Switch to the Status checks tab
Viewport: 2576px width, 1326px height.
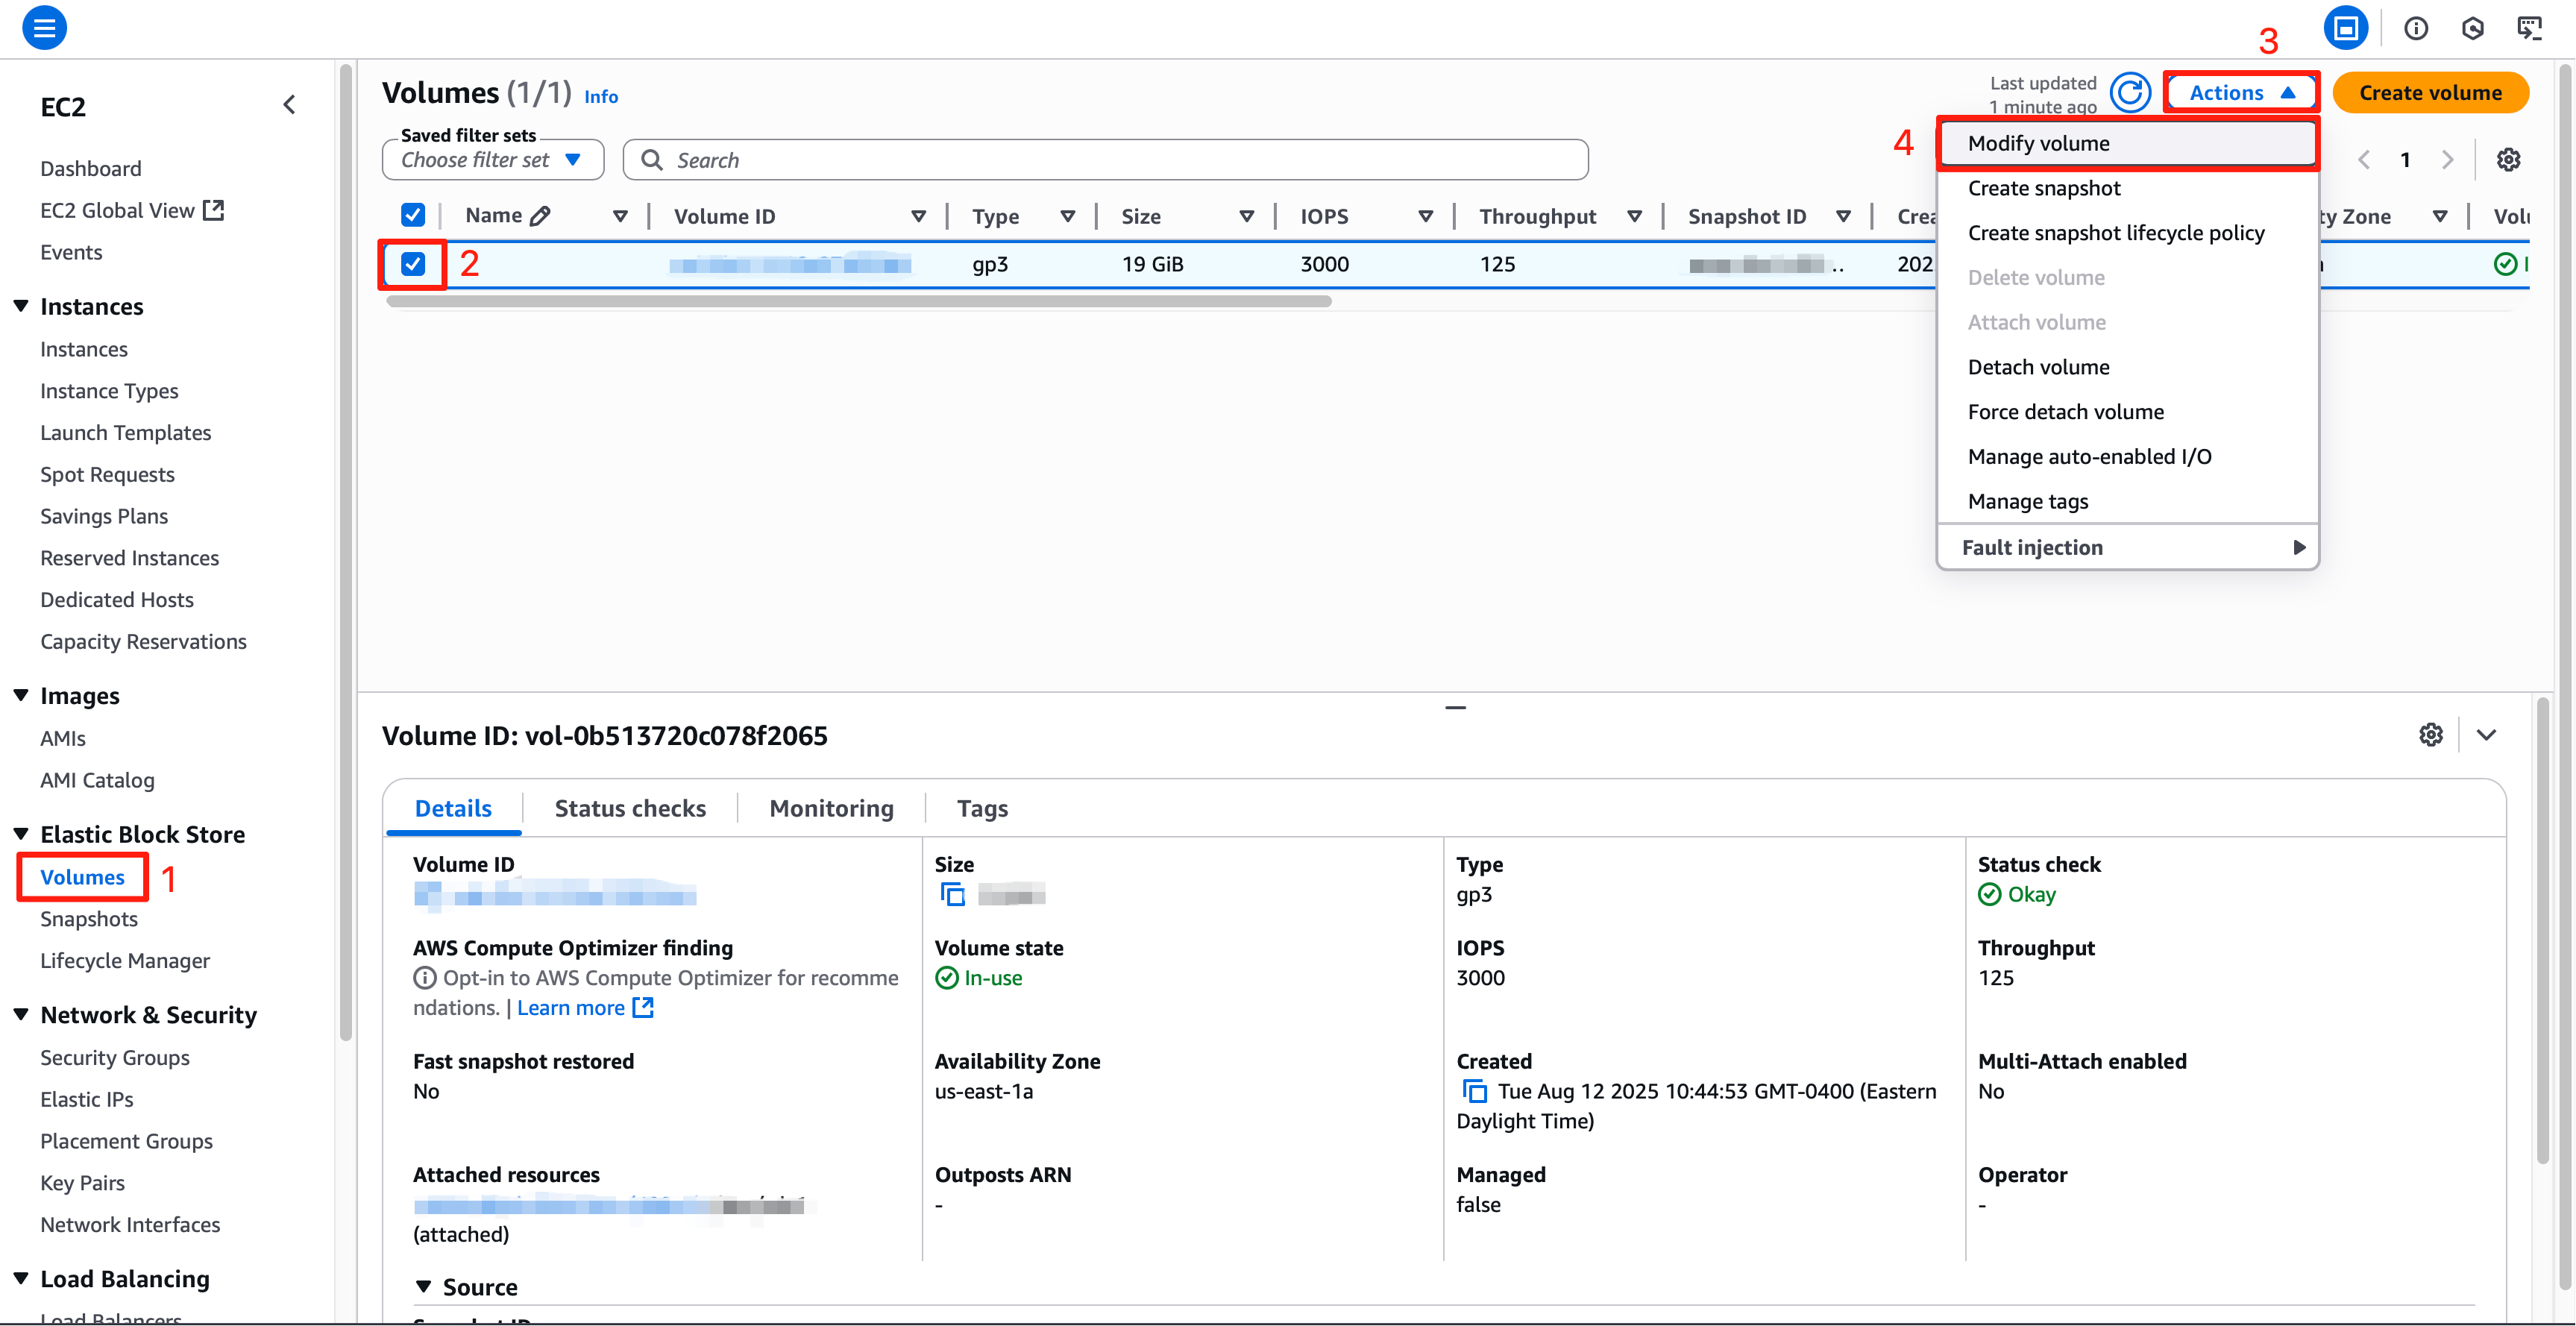tap(630, 808)
